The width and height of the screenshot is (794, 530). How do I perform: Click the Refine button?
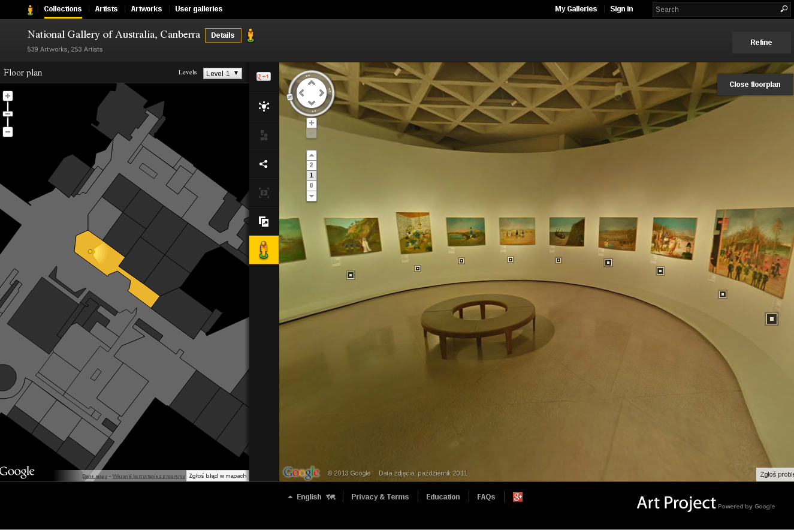pos(761,43)
